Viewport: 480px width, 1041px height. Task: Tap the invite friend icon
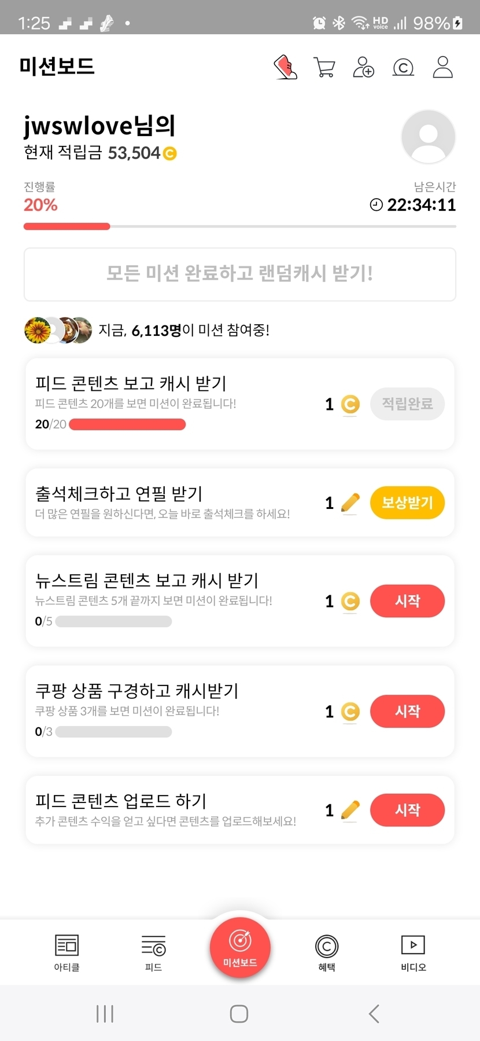(x=363, y=67)
